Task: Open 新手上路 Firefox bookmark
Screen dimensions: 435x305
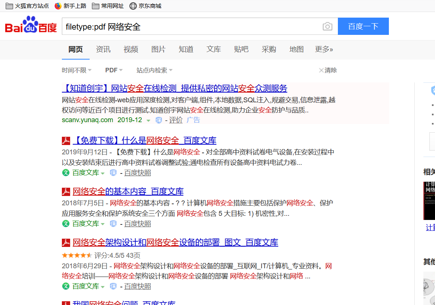Action: [x=70, y=6]
